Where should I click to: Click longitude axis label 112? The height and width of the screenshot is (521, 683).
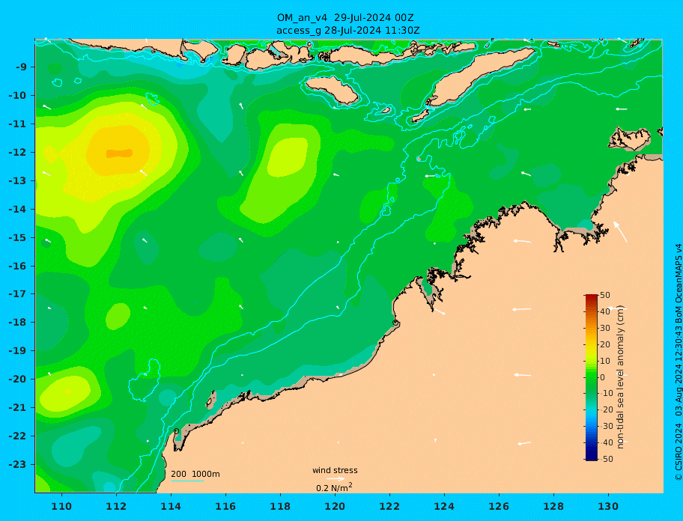[116, 506]
